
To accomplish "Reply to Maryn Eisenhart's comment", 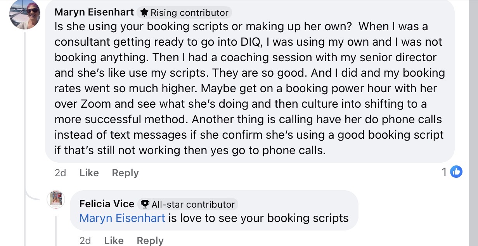I will pyautogui.click(x=125, y=173).
